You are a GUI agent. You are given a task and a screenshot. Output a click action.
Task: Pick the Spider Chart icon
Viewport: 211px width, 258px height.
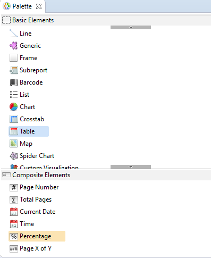[13, 156]
